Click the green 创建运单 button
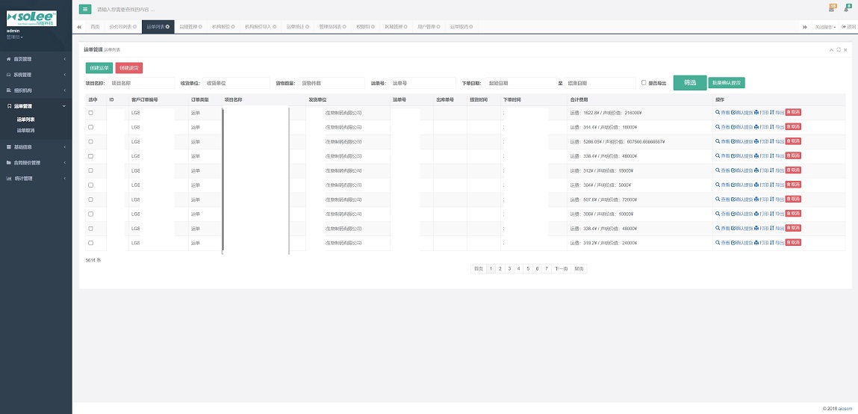This screenshot has height=414, width=858. click(99, 68)
